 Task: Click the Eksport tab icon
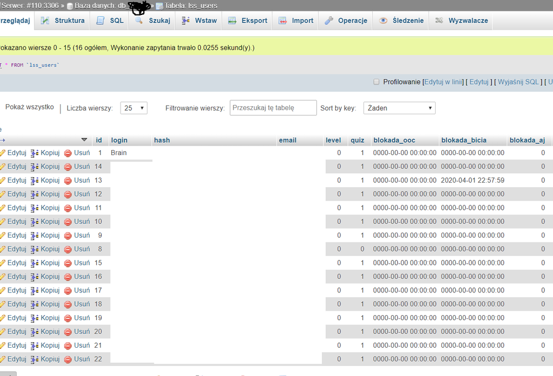tap(232, 21)
